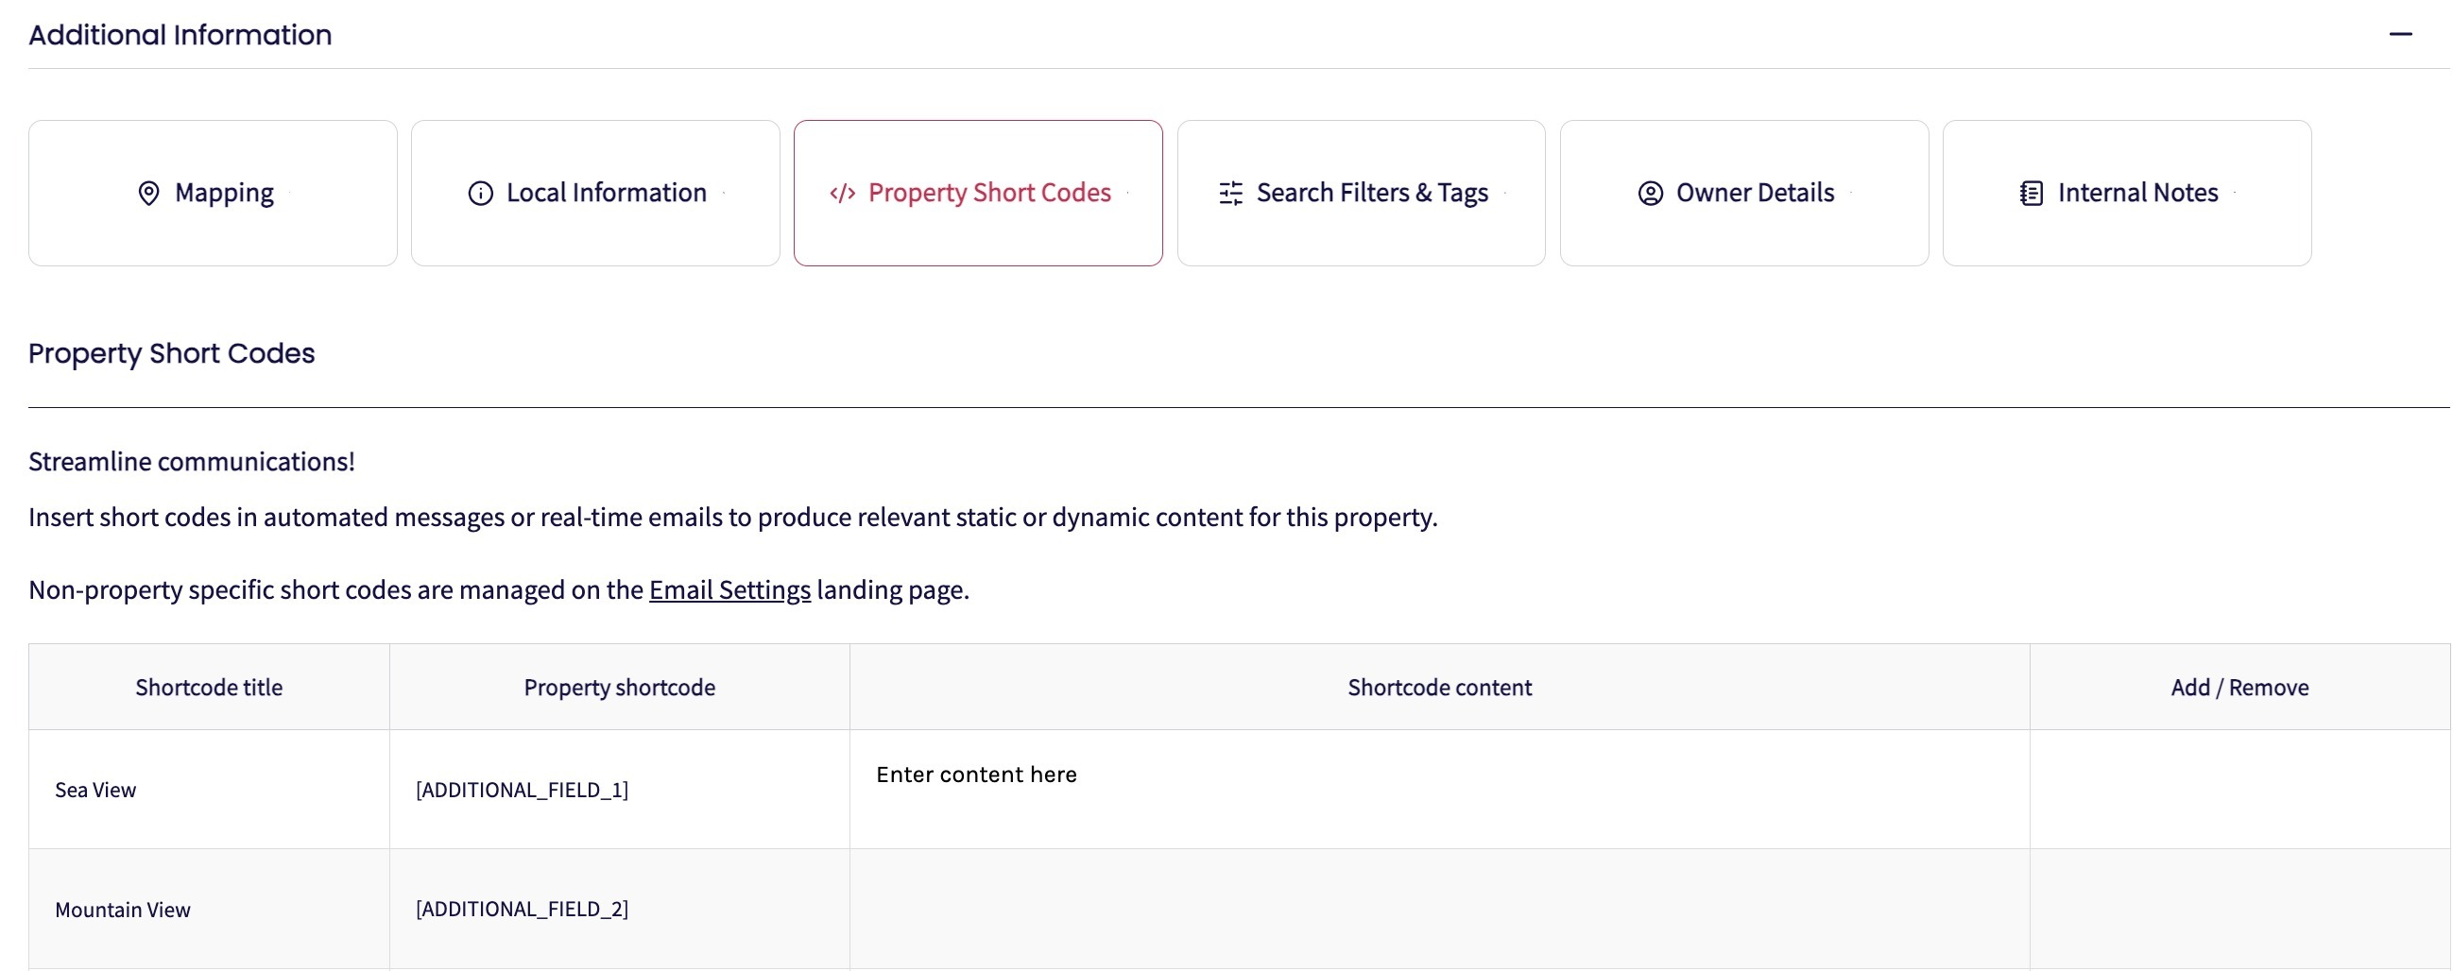Click the sliders icon on Search Filters & Tags

click(x=1230, y=194)
